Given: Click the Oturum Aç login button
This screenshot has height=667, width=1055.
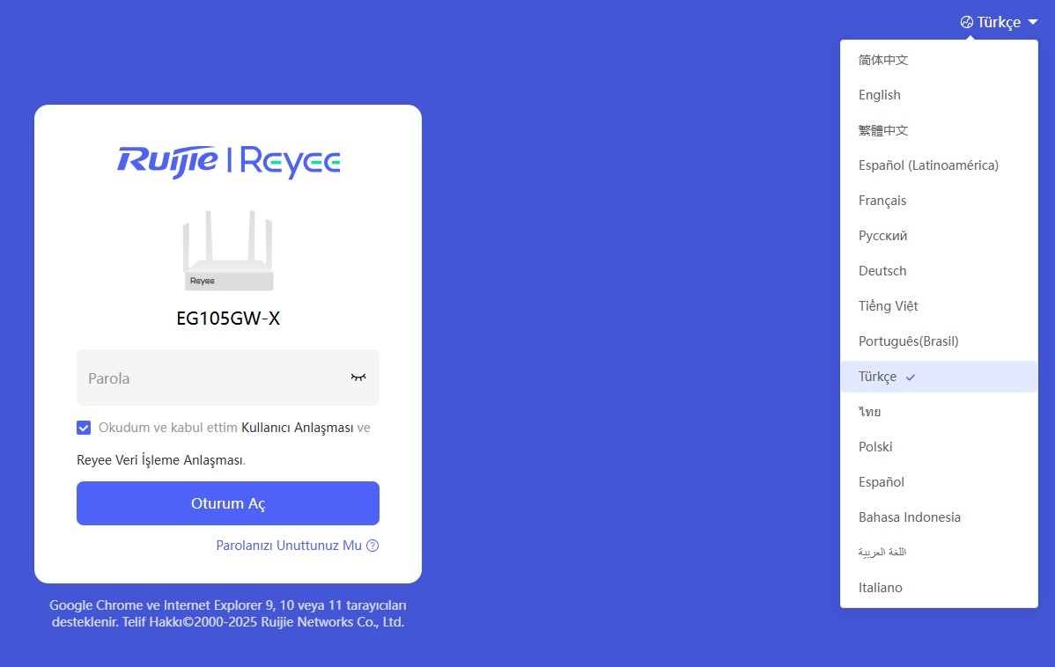Looking at the screenshot, I should coord(228,503).
